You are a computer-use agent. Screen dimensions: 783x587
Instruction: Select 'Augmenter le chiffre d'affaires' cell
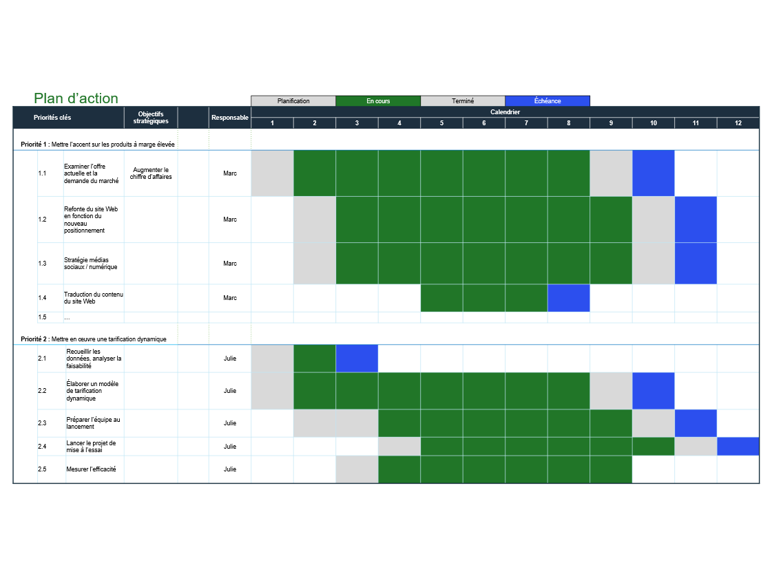pos(151,173)
